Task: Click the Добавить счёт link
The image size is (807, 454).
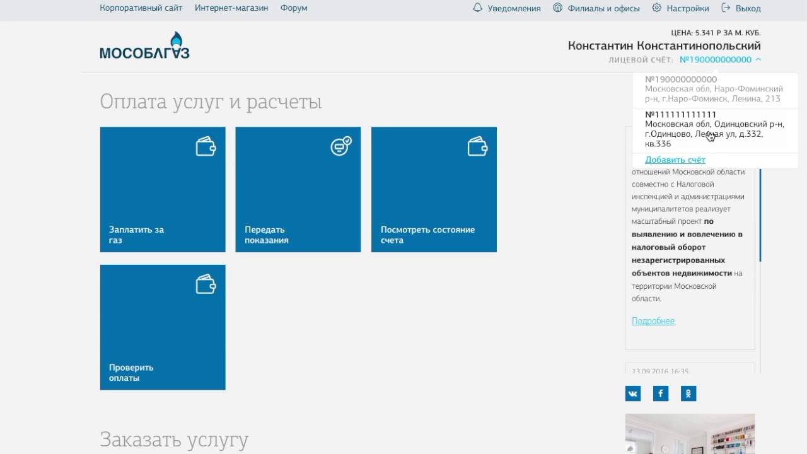Action: pyautogui.click(x=675, y=160)
